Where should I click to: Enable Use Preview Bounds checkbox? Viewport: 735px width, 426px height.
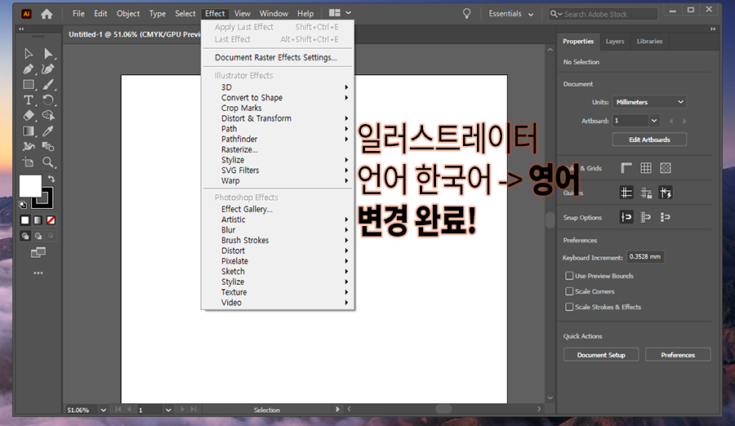tap(569, 276)
